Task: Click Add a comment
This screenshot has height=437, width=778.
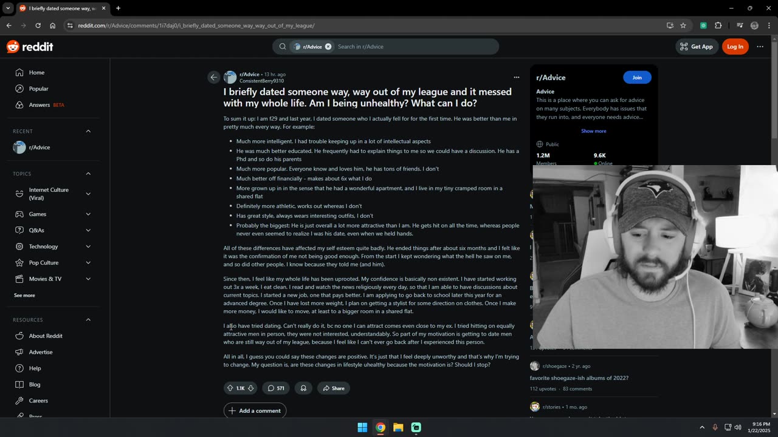Action: [x=255, y=411]
